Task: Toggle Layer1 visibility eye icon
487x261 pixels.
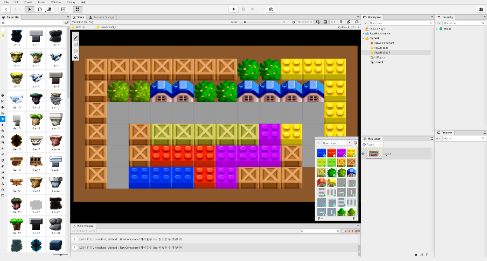Action: pyautogui.click(x=363, y=154)
